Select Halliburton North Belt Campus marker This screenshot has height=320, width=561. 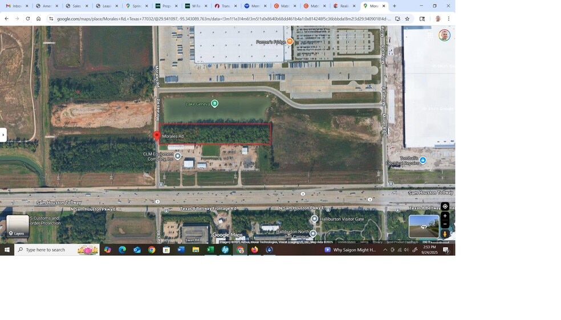point(313,233)
